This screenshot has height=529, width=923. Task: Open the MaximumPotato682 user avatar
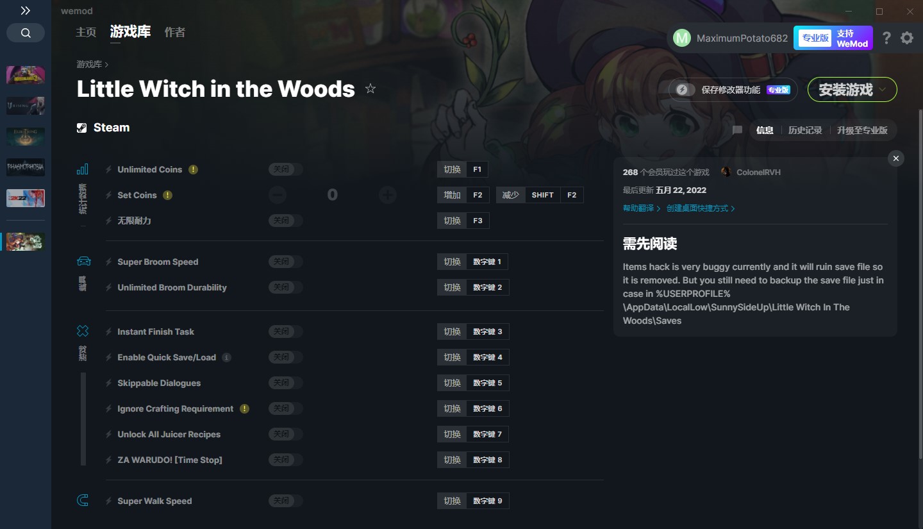pyautogui.click(x=682, y=38)
